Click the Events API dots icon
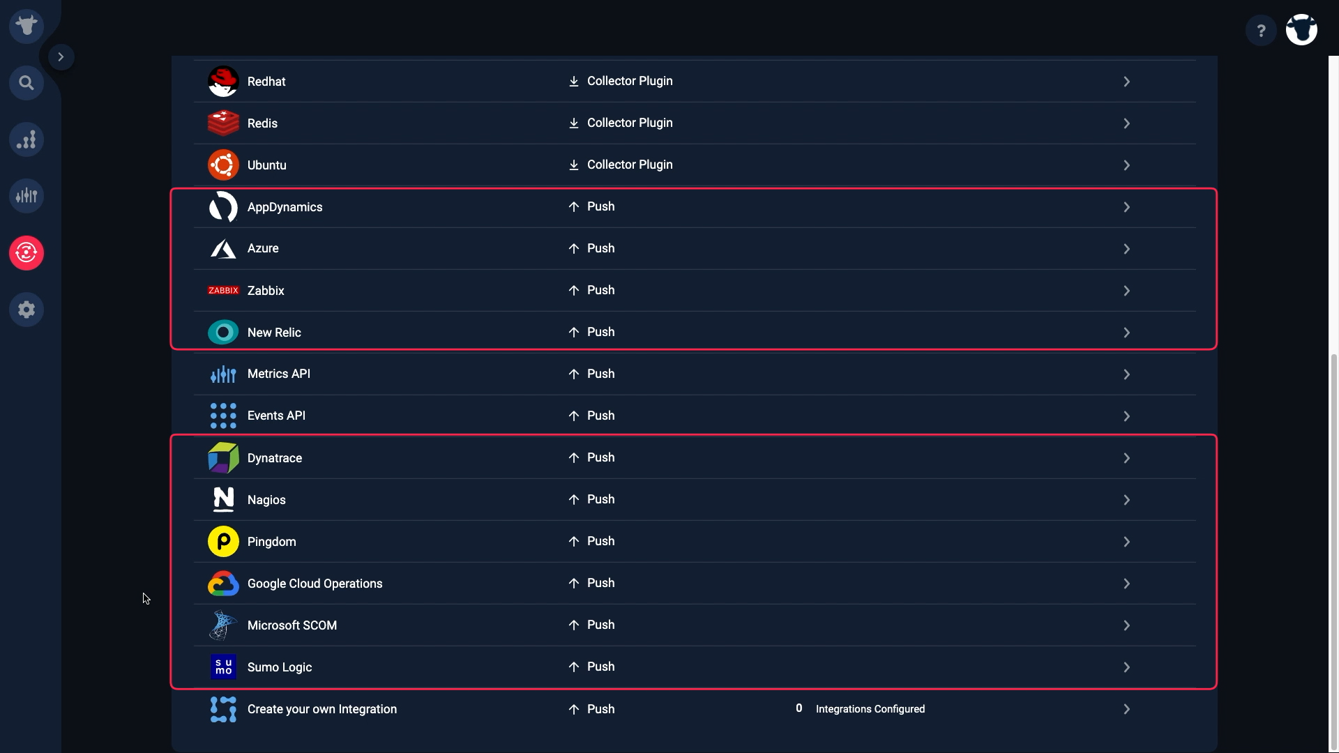The image size is (1339, 753). [x=223, y=416]
